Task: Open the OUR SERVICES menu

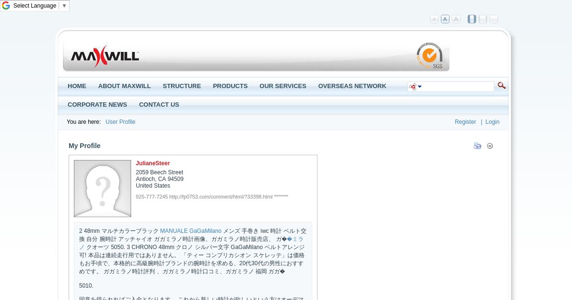Action: 283,86
